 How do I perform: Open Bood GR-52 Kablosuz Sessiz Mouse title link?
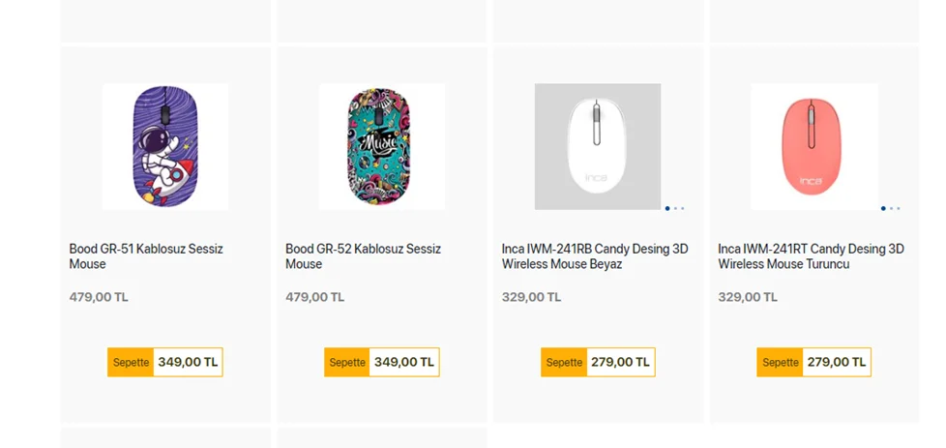tap(363, 256)
